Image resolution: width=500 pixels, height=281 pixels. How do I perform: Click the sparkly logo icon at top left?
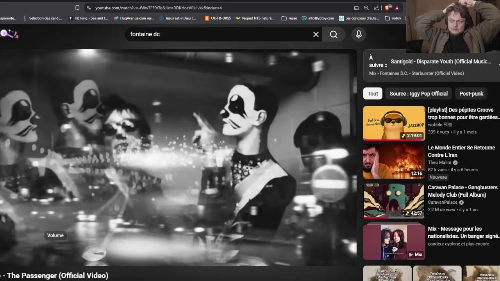(x=9, y=34)
